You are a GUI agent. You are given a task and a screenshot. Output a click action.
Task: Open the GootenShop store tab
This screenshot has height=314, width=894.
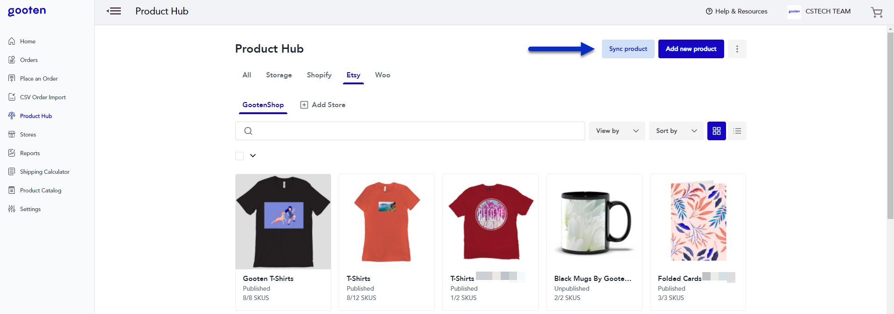(x=263, y=105)
